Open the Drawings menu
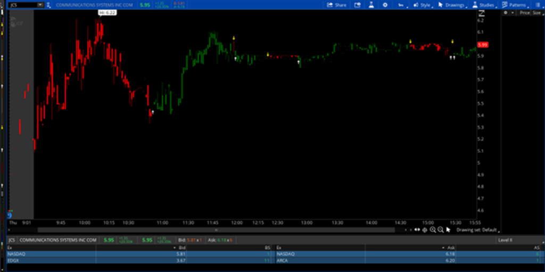 pyautogui.click(x=452, y=5)
